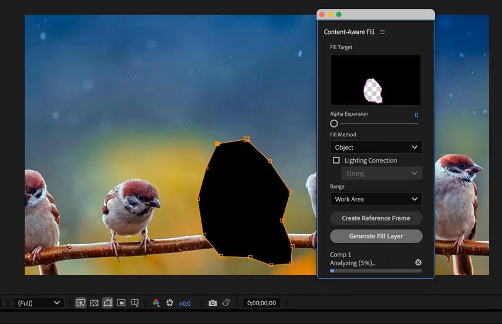
Task: Toggle mask and shape path visibility
Action: (x=108, y=302)
